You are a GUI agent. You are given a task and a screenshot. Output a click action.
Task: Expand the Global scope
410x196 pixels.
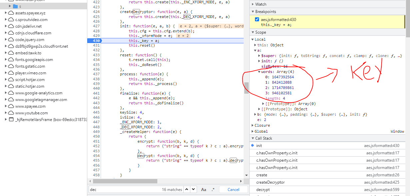252,131
